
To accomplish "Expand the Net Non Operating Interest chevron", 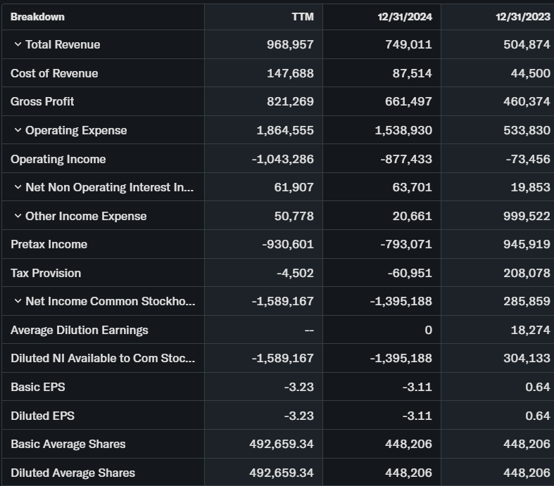I will click(x=18, y=187).
